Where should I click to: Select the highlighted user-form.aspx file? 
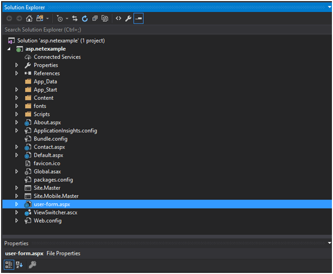(51, 204)
